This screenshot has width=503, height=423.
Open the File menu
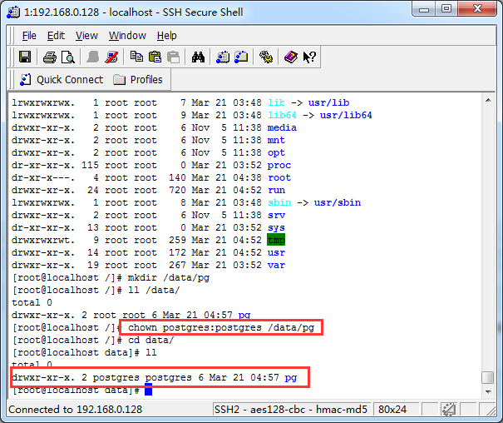(29, 35)
